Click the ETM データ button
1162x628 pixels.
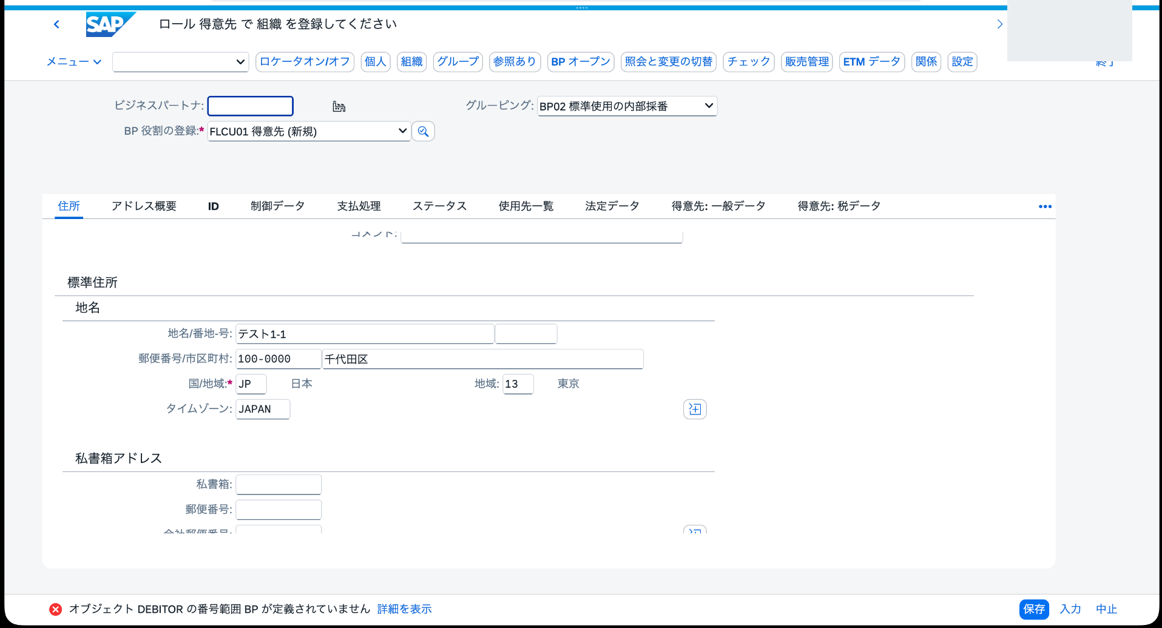tap(872, 62)
